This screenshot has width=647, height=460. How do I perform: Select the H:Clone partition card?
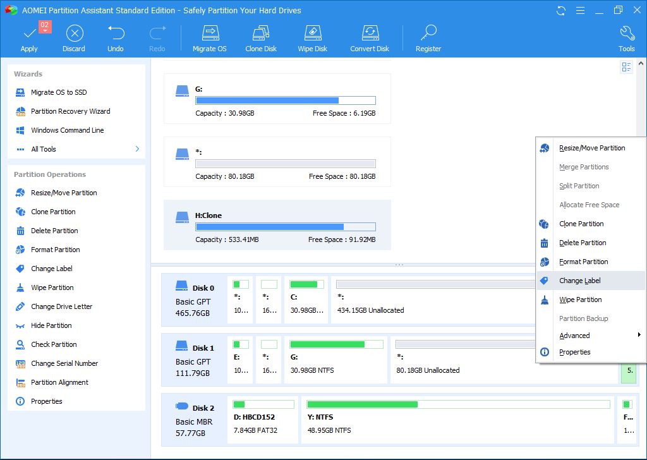277,225
